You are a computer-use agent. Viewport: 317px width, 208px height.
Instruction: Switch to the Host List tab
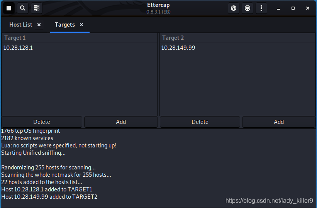[x=20, y=25]
